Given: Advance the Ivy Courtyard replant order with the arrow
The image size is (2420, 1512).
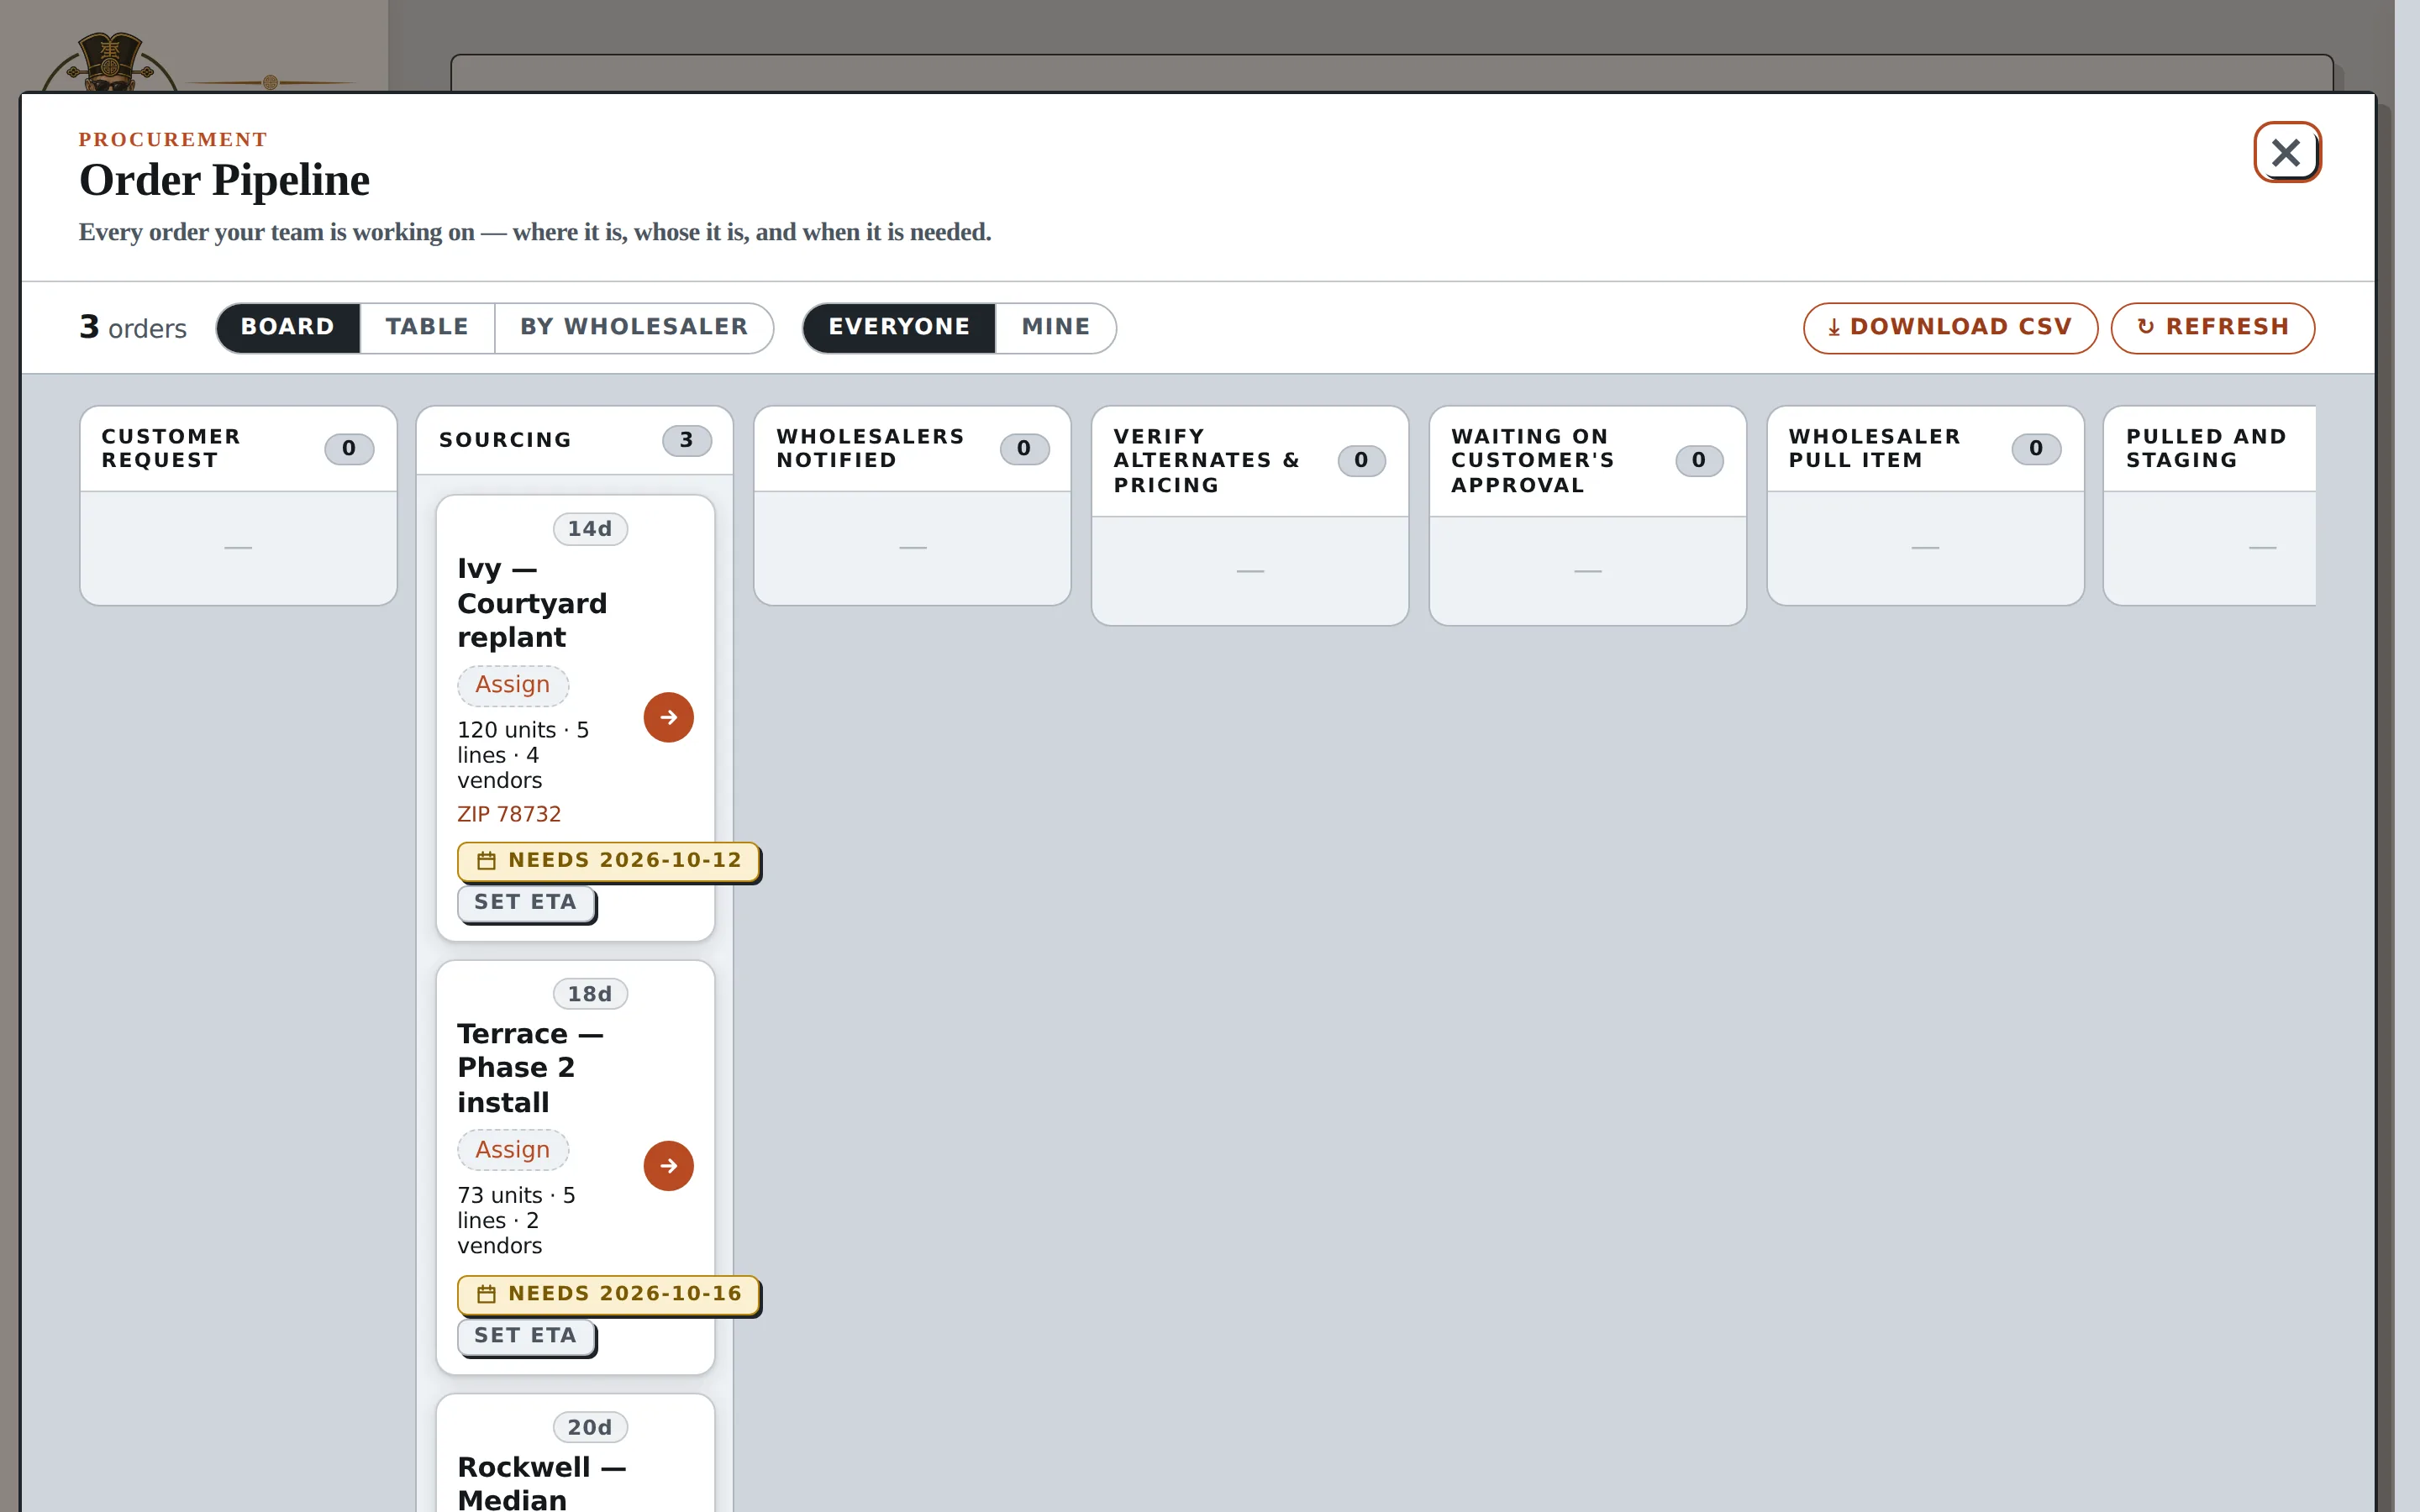Looking at the screenshot, I should (x=668, y=717).
